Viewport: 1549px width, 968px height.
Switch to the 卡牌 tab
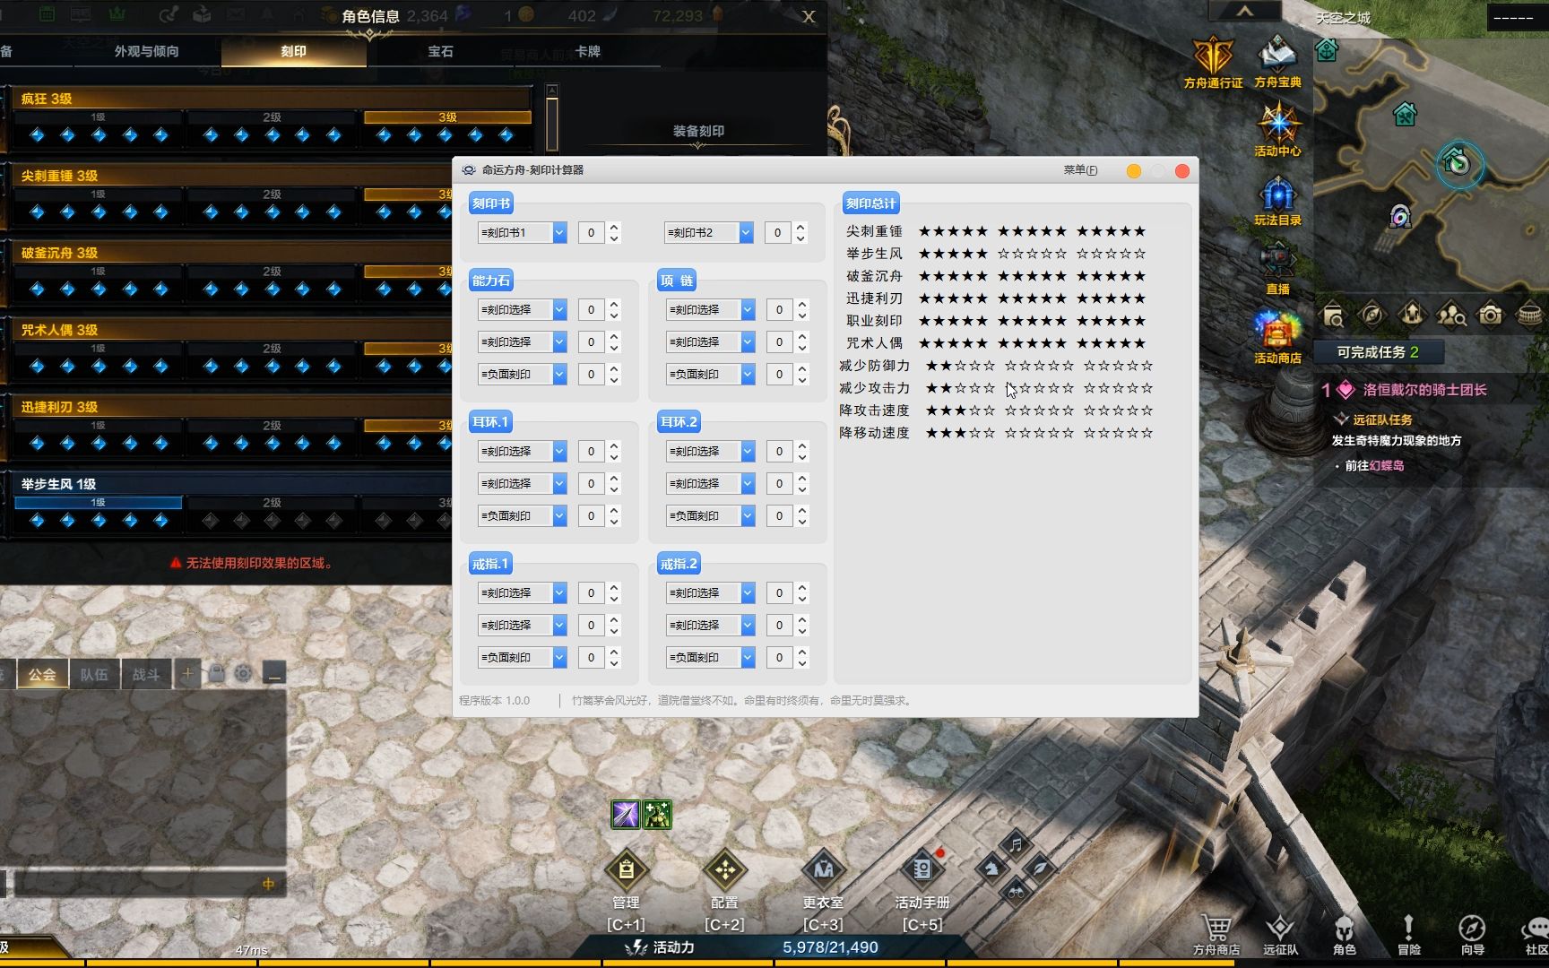tap(587, 52)
